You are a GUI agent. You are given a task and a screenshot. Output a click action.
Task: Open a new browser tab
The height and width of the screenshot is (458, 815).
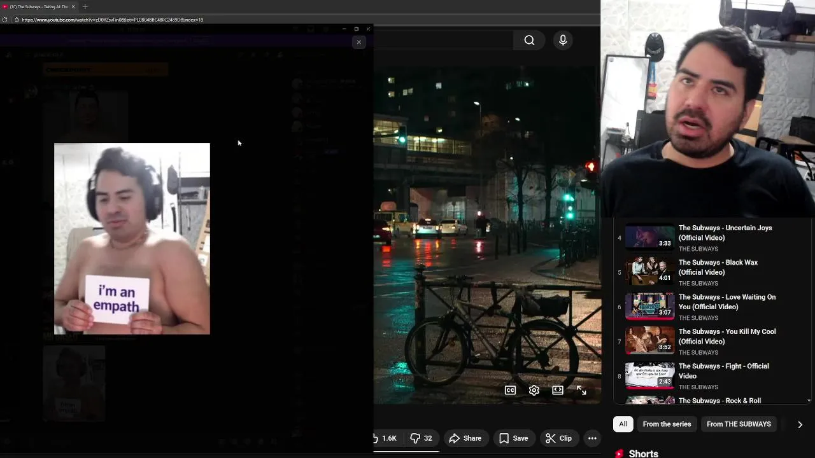tap(85, 6)
